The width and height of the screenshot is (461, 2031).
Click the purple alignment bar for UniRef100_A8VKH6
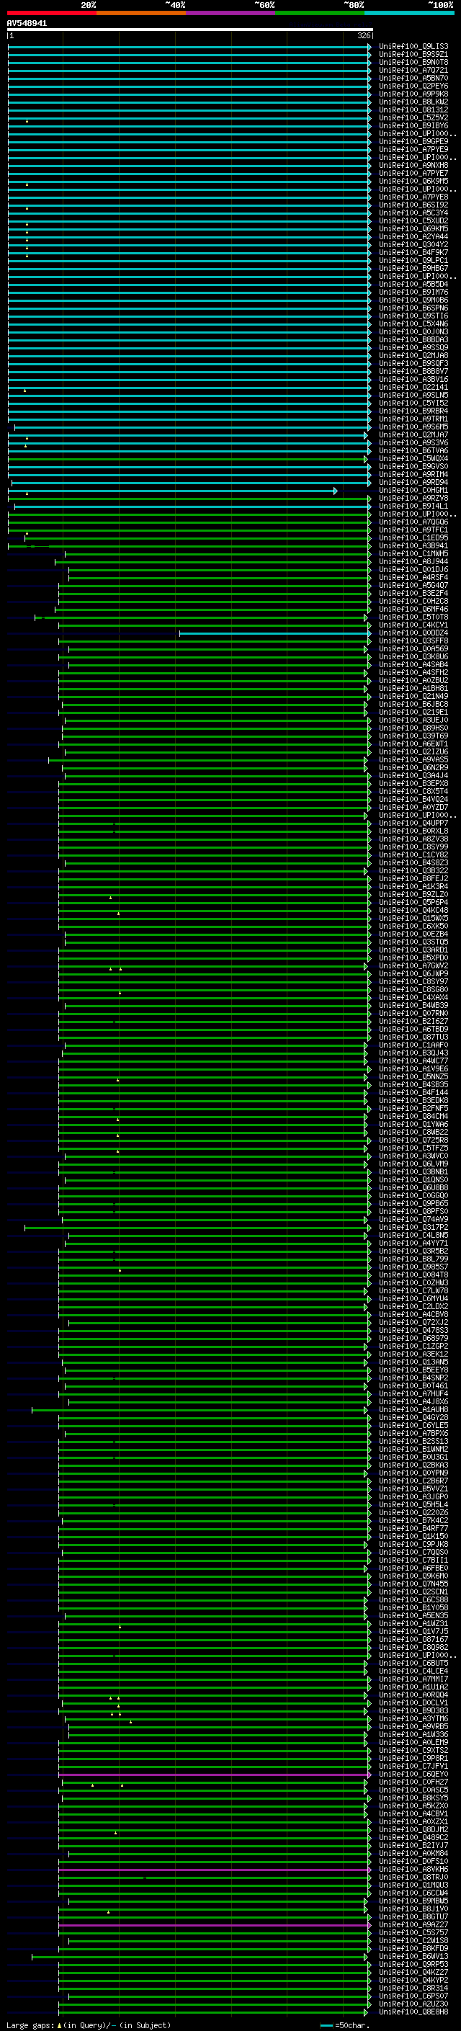215,1870
